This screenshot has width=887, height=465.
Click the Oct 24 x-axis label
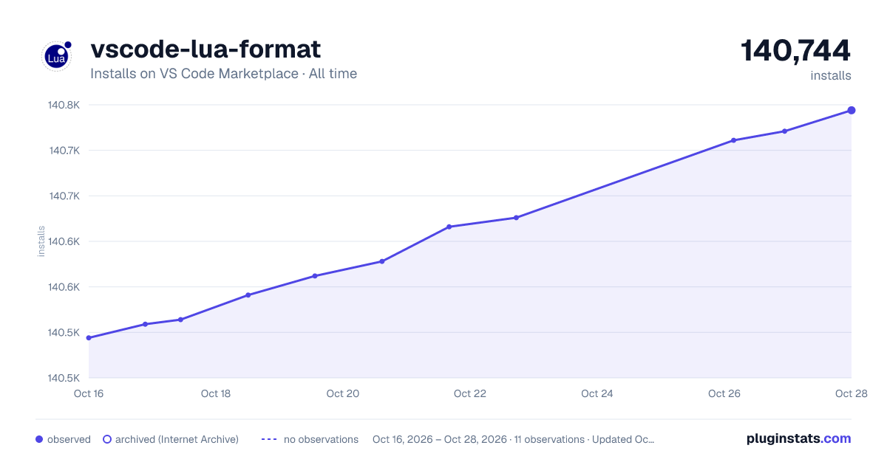coord(597,393)
